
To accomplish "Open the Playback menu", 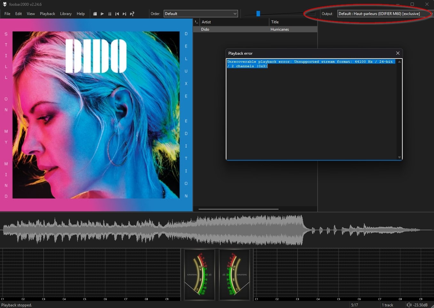I will 47,14.
